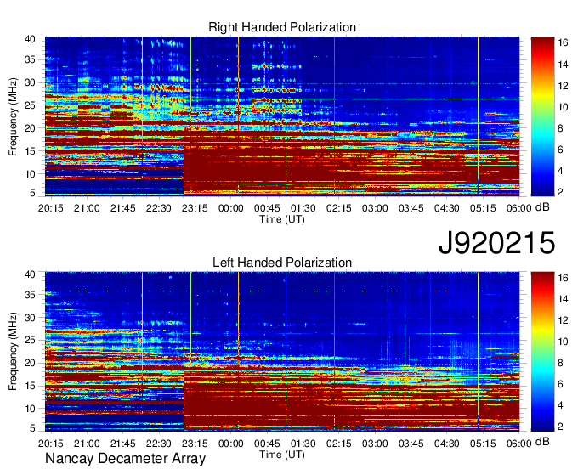The width and height of the screenshot is (578, 469).
Task: Click the yellow vertical line near 05:15 in the bottom plot
Action: 478,352
